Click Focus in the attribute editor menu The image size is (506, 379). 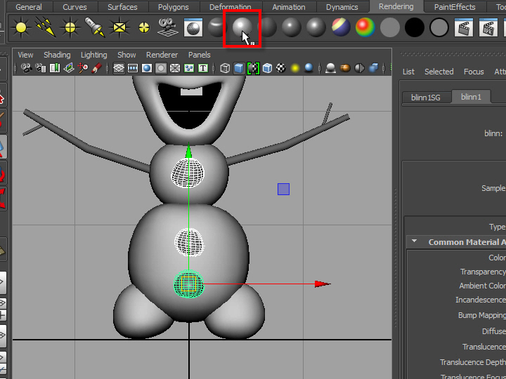point(474,72)
